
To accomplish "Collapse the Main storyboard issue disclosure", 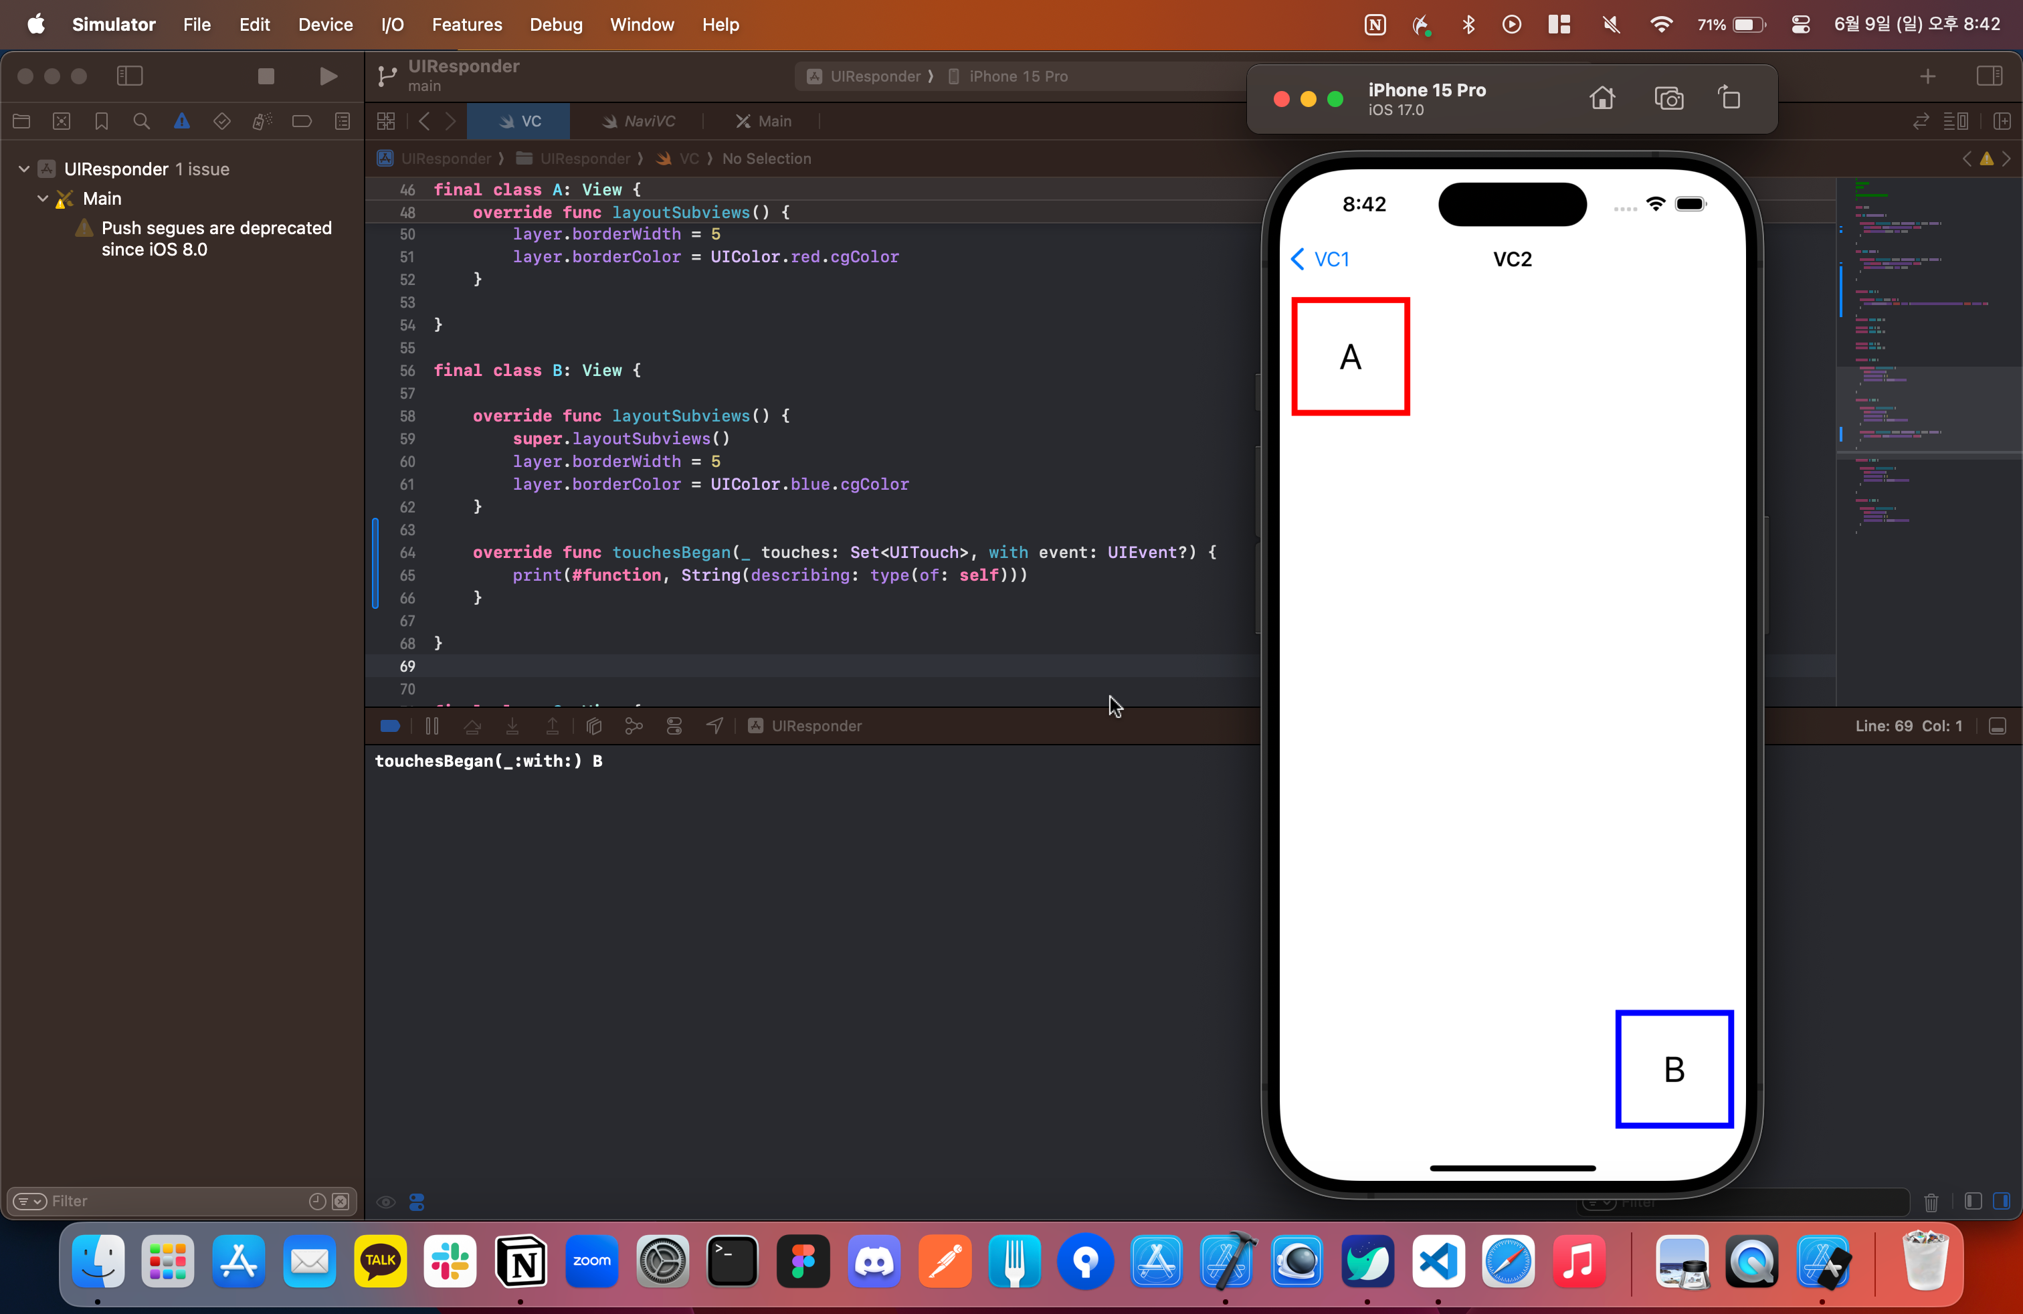I will (43, 199).
